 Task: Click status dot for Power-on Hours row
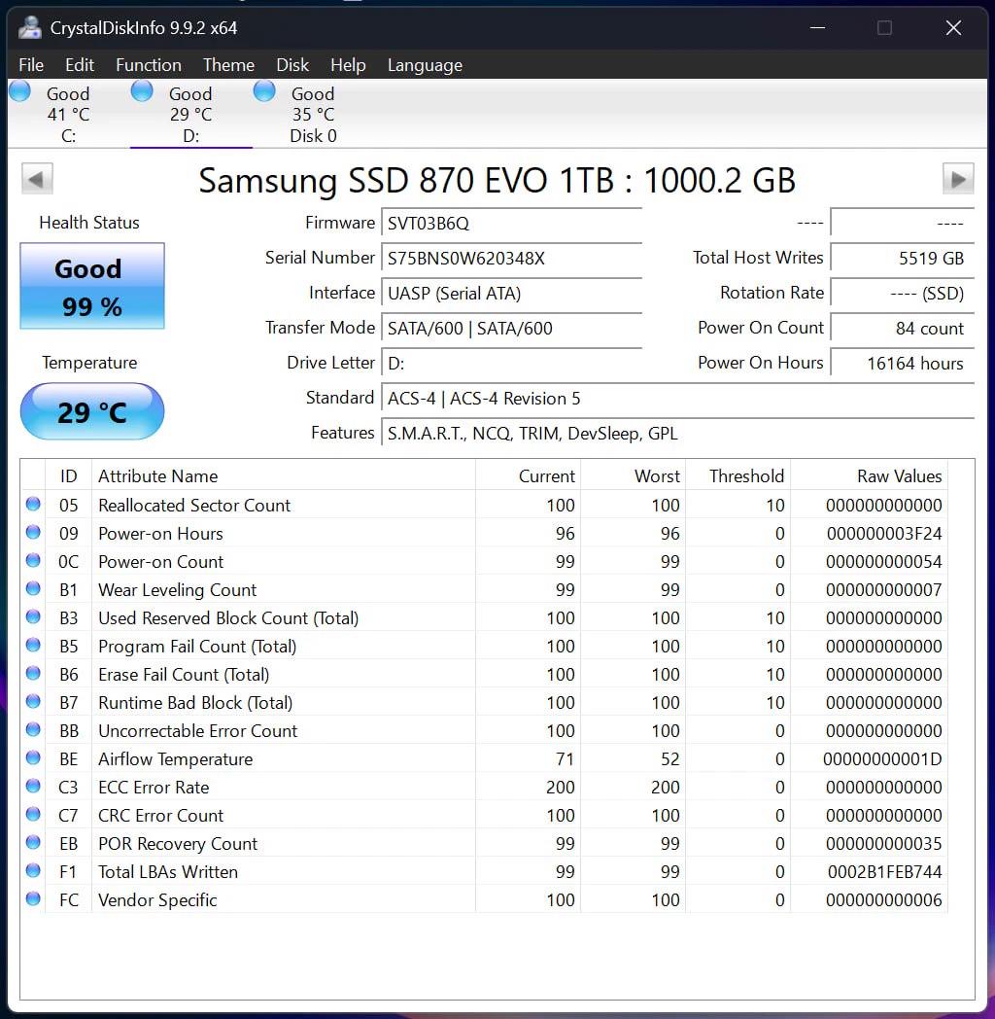(33, 533)
